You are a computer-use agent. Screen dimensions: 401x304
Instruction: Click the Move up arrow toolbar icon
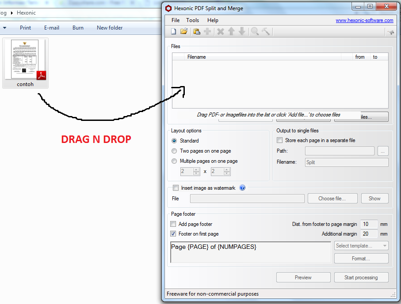point(231,31)
